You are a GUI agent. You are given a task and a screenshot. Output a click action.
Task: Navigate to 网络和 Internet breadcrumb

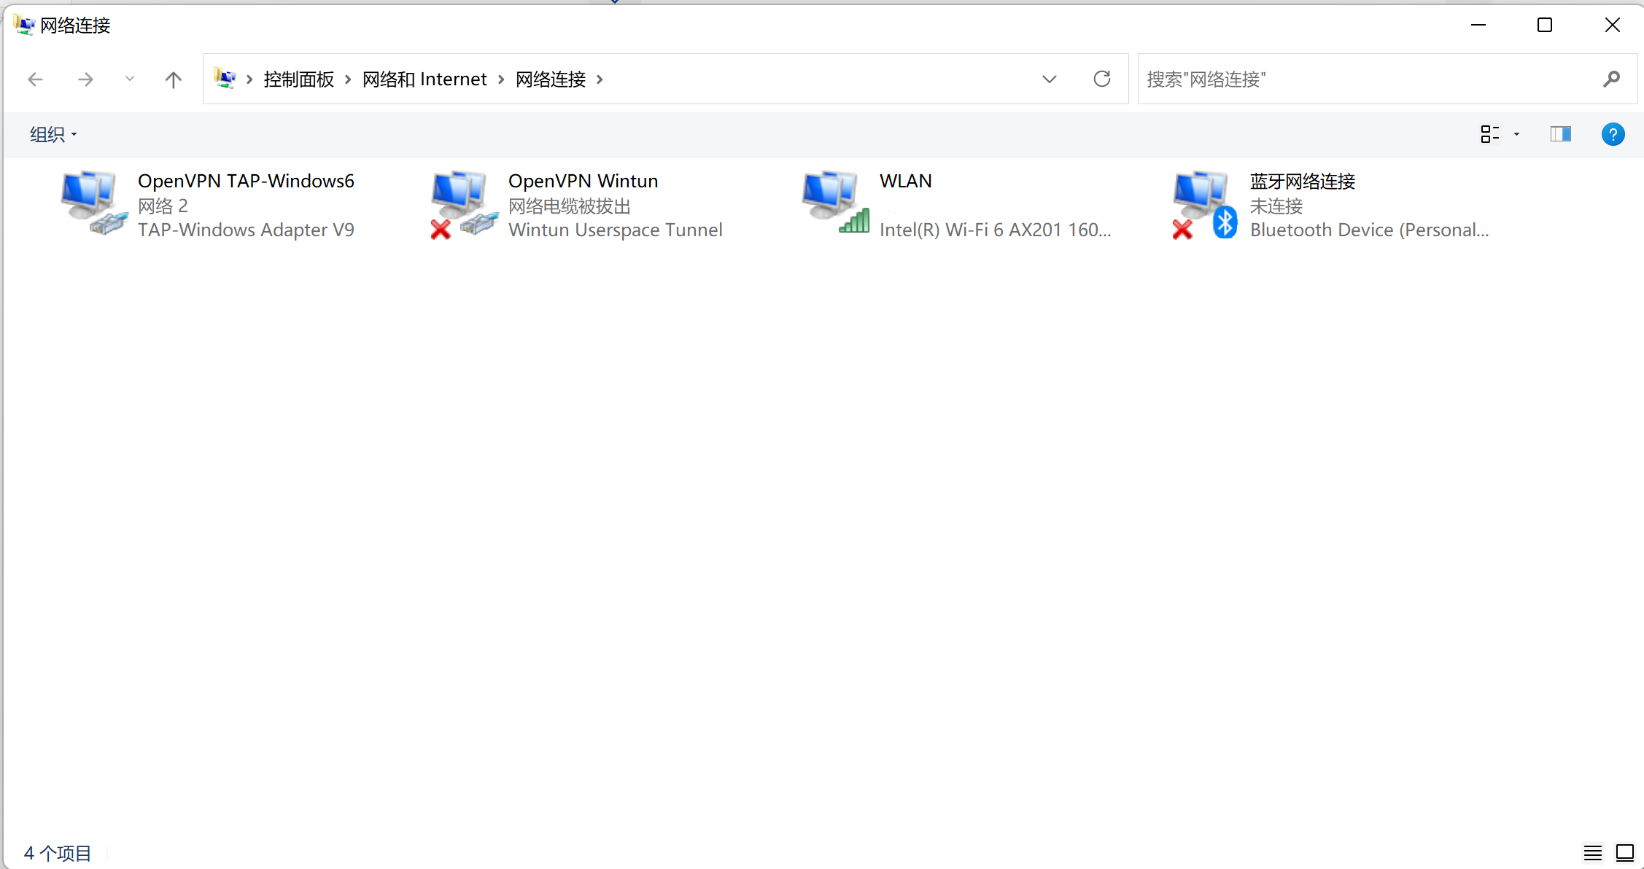click(x=424, y=79)
